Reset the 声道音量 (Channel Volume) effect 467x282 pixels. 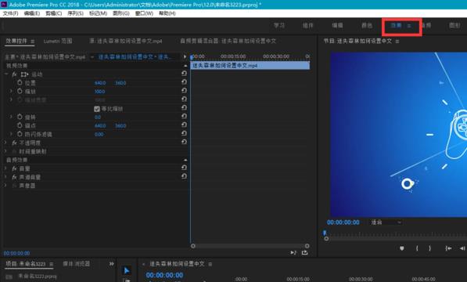point(184,176)
